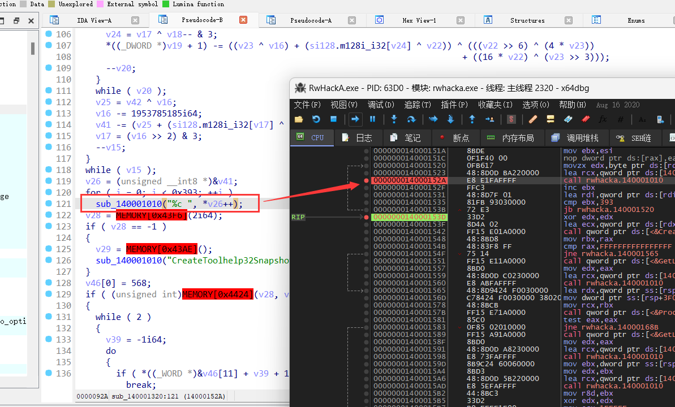Close the Hex View-1 tab
Screen dimensions: 675x407
[460, 20]
